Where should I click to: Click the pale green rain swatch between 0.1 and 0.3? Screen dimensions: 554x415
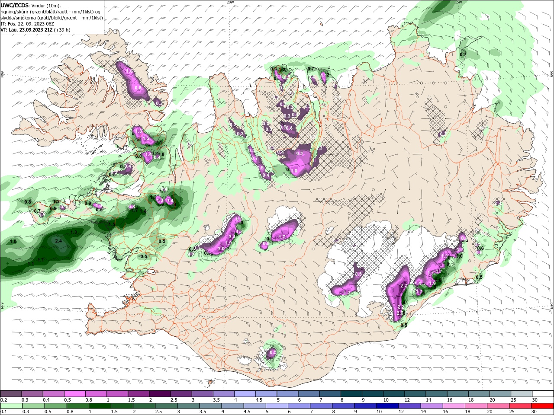(x=11, y=406)
